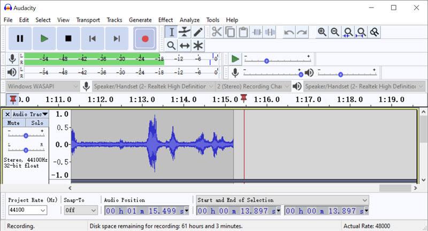
Task: Open the Generate menu
Action: [140, 20]
